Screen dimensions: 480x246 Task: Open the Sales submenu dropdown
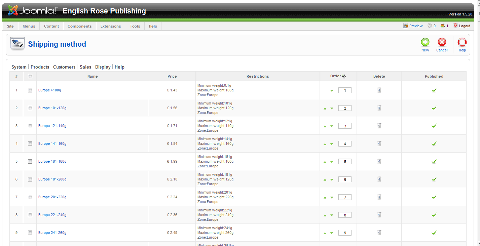(x=85, y=67)
